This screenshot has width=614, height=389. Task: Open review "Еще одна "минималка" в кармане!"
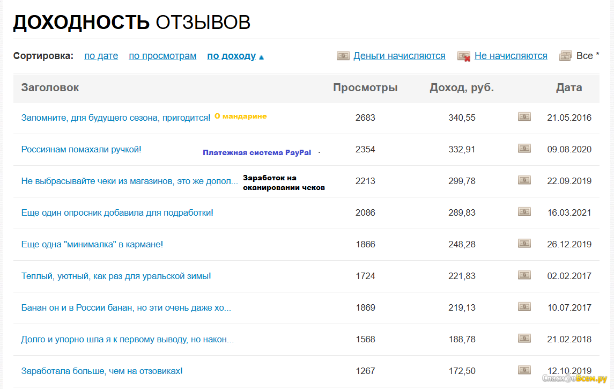(x=92, y=244)
